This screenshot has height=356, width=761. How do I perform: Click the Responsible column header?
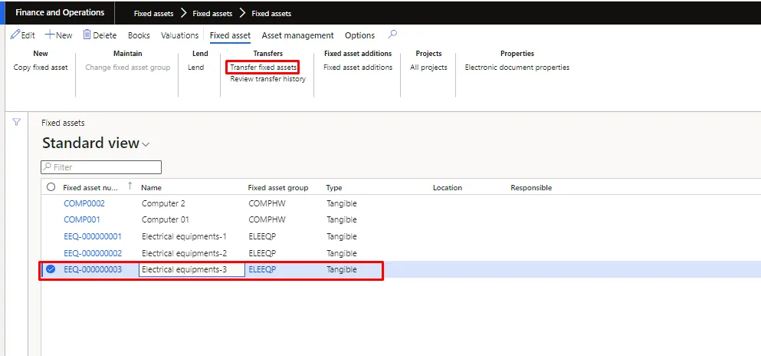point(531,187)
